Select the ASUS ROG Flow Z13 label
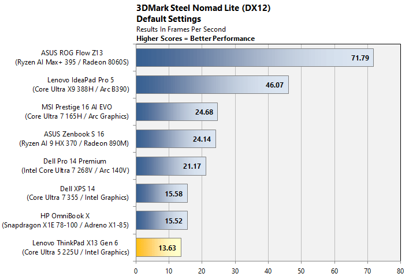This screenshot has width=409, height=277. pos(72,53)
